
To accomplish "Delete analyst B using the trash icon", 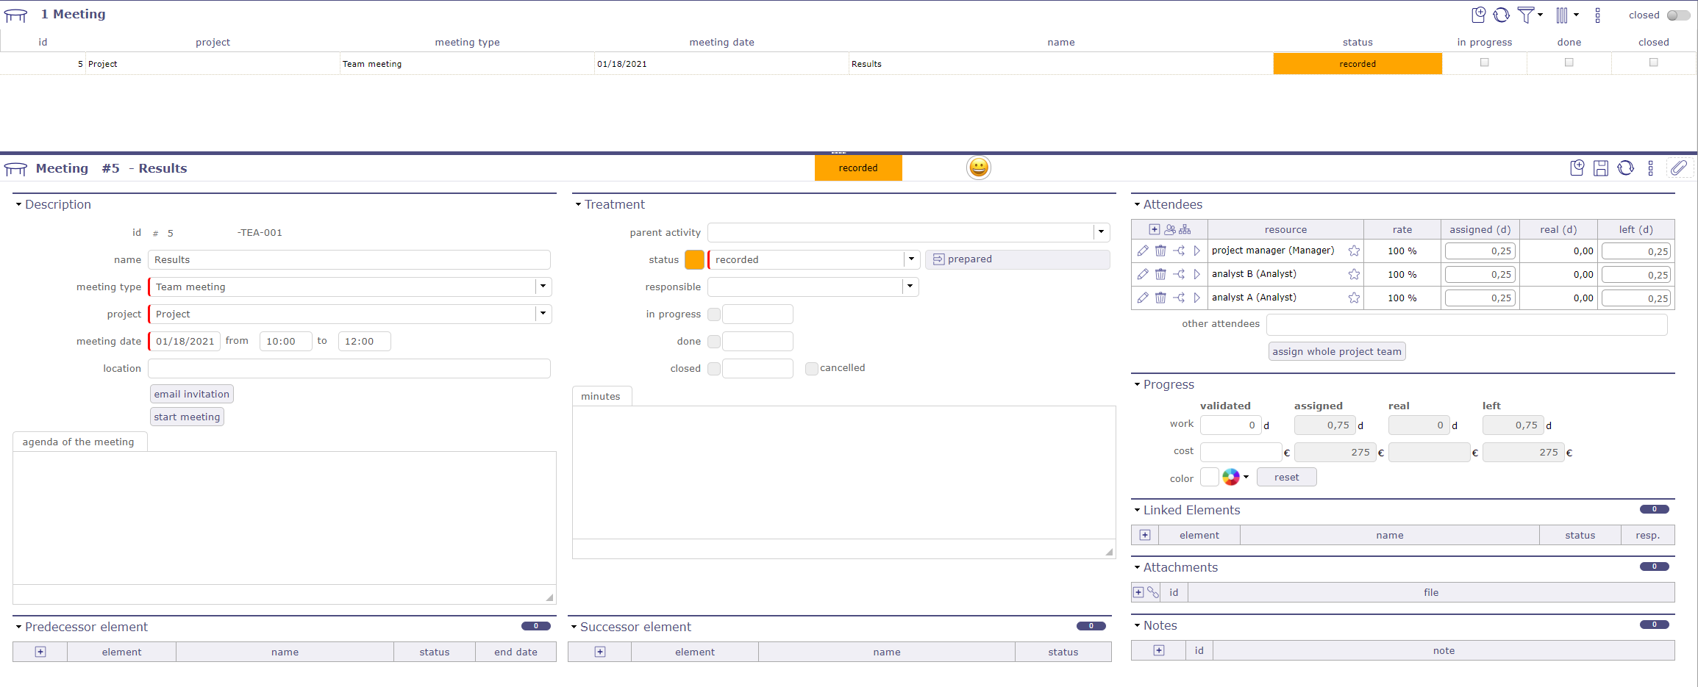I will tap(1161, 274).
